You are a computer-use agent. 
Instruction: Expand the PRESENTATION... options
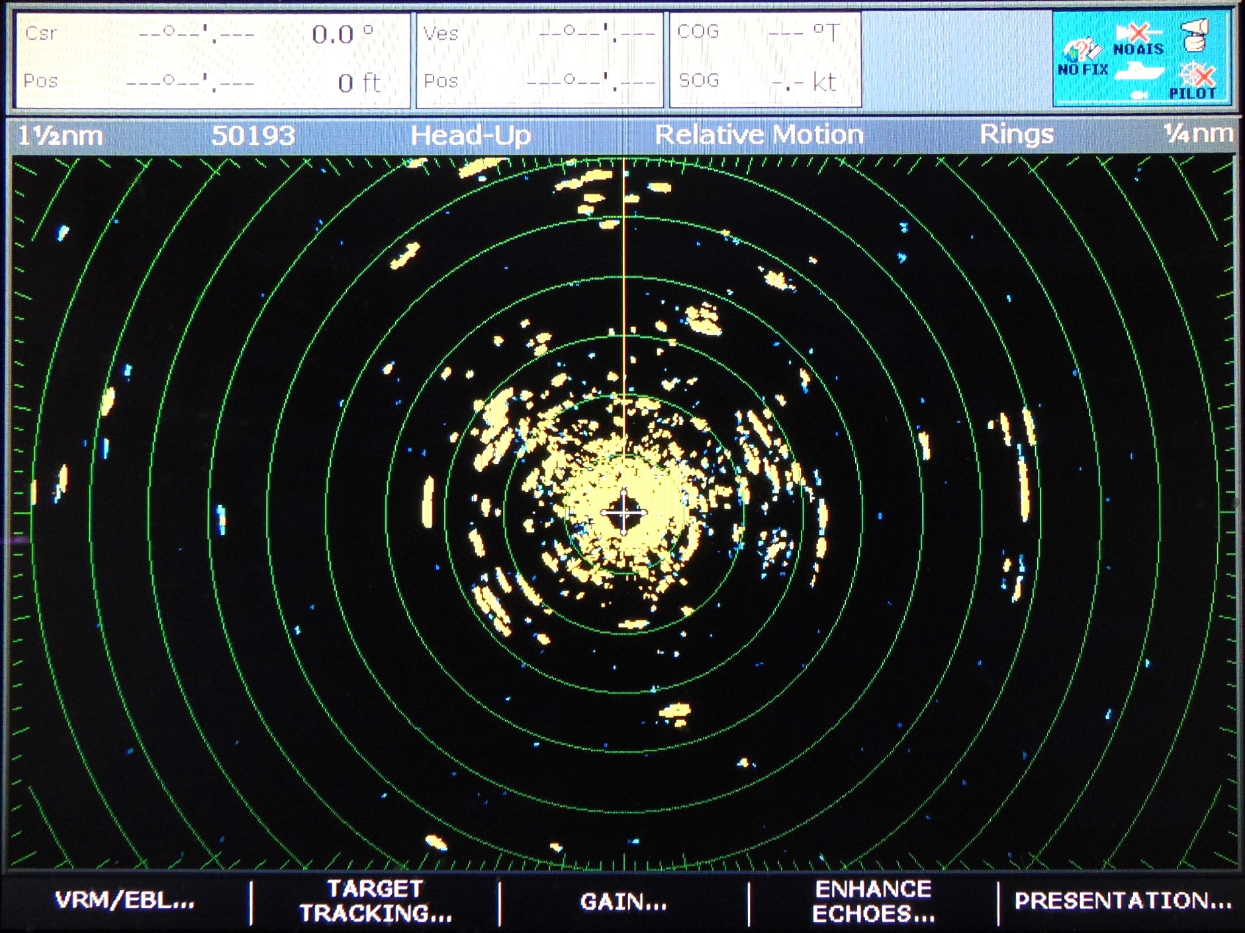coord(1123,901)
